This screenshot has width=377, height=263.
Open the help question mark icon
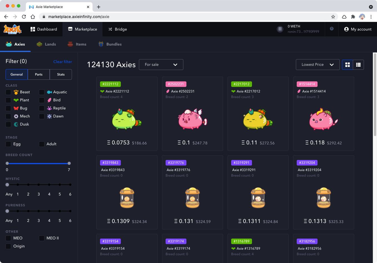331,29
